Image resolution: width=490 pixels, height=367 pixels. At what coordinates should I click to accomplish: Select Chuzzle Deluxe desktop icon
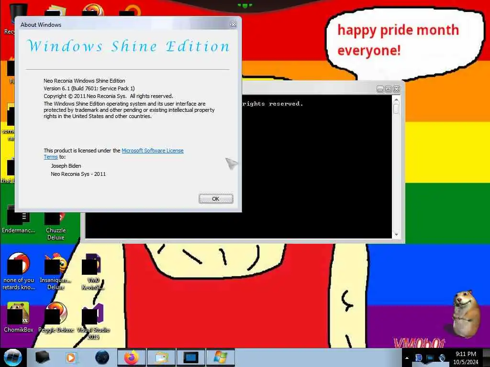[56, 226]
